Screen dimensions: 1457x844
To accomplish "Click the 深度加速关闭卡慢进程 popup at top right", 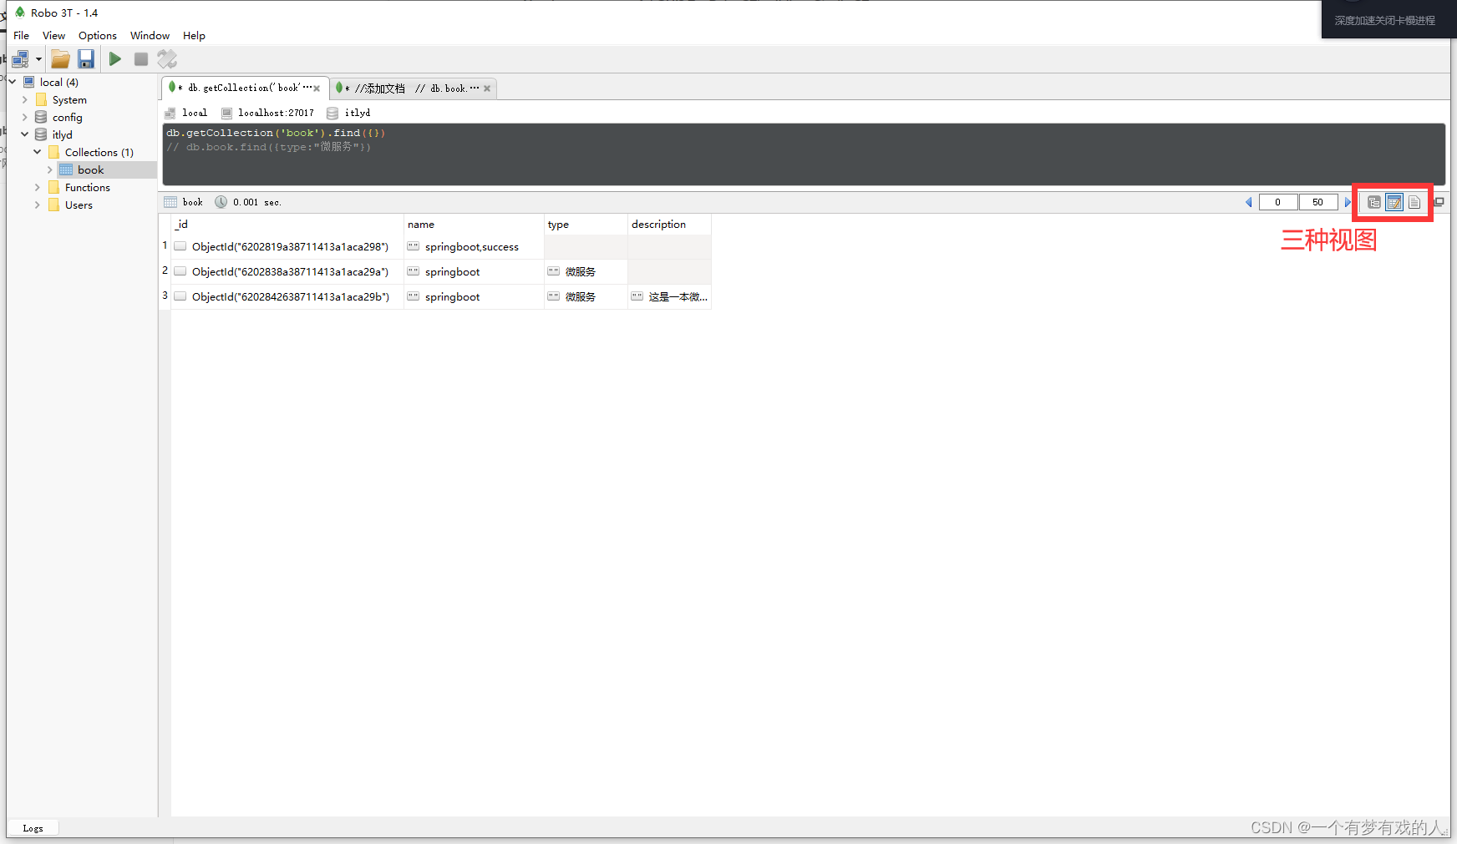I will [1388, 19].
